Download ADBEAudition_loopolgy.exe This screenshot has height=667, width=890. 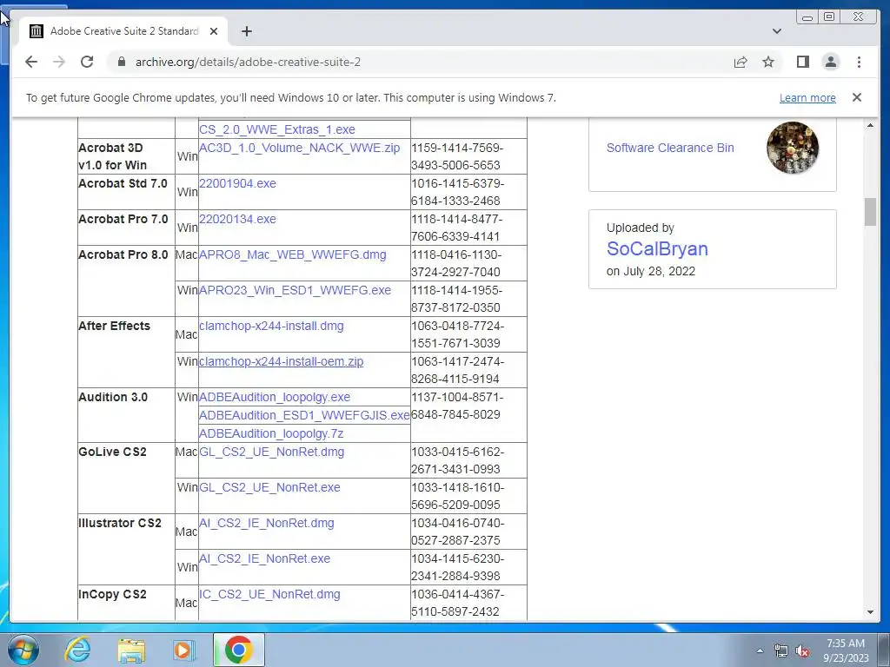click(x=274, y=397)
